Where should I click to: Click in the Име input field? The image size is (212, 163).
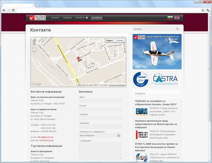click(x=100, y=101)
